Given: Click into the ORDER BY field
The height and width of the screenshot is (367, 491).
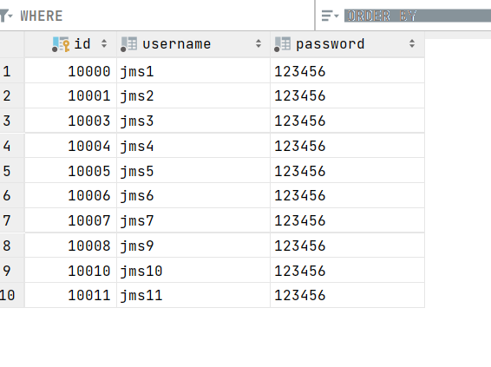Looking at the screenshot, I should click(417, 16).
